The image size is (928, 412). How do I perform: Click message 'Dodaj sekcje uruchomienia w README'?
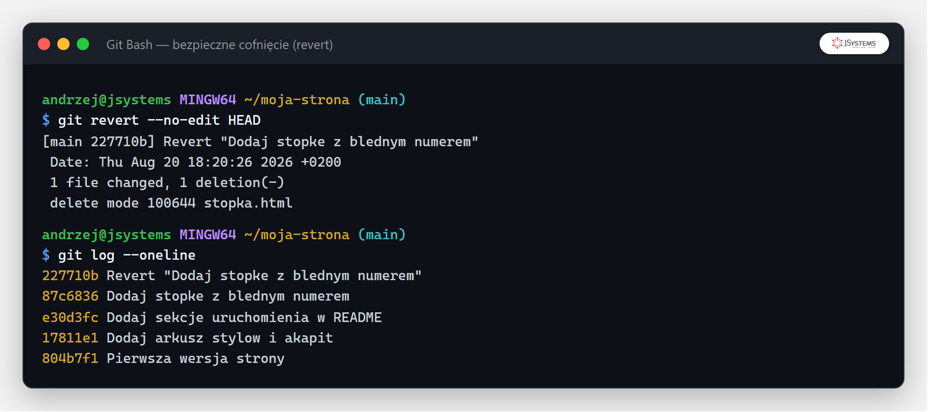244,317
